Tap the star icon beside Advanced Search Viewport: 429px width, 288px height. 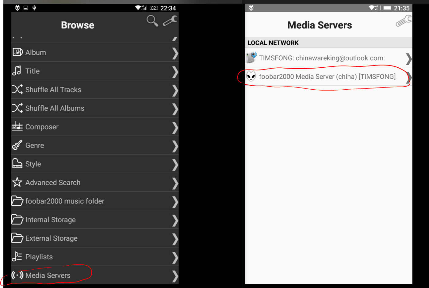pyautogui.click(x=17, y=182)
